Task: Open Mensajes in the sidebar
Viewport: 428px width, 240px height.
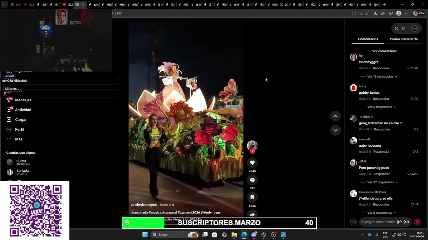Action: tap(23, 100)
